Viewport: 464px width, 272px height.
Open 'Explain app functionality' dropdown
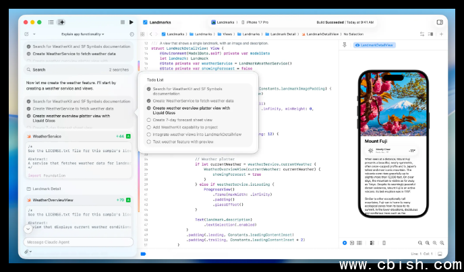(82, 34)
